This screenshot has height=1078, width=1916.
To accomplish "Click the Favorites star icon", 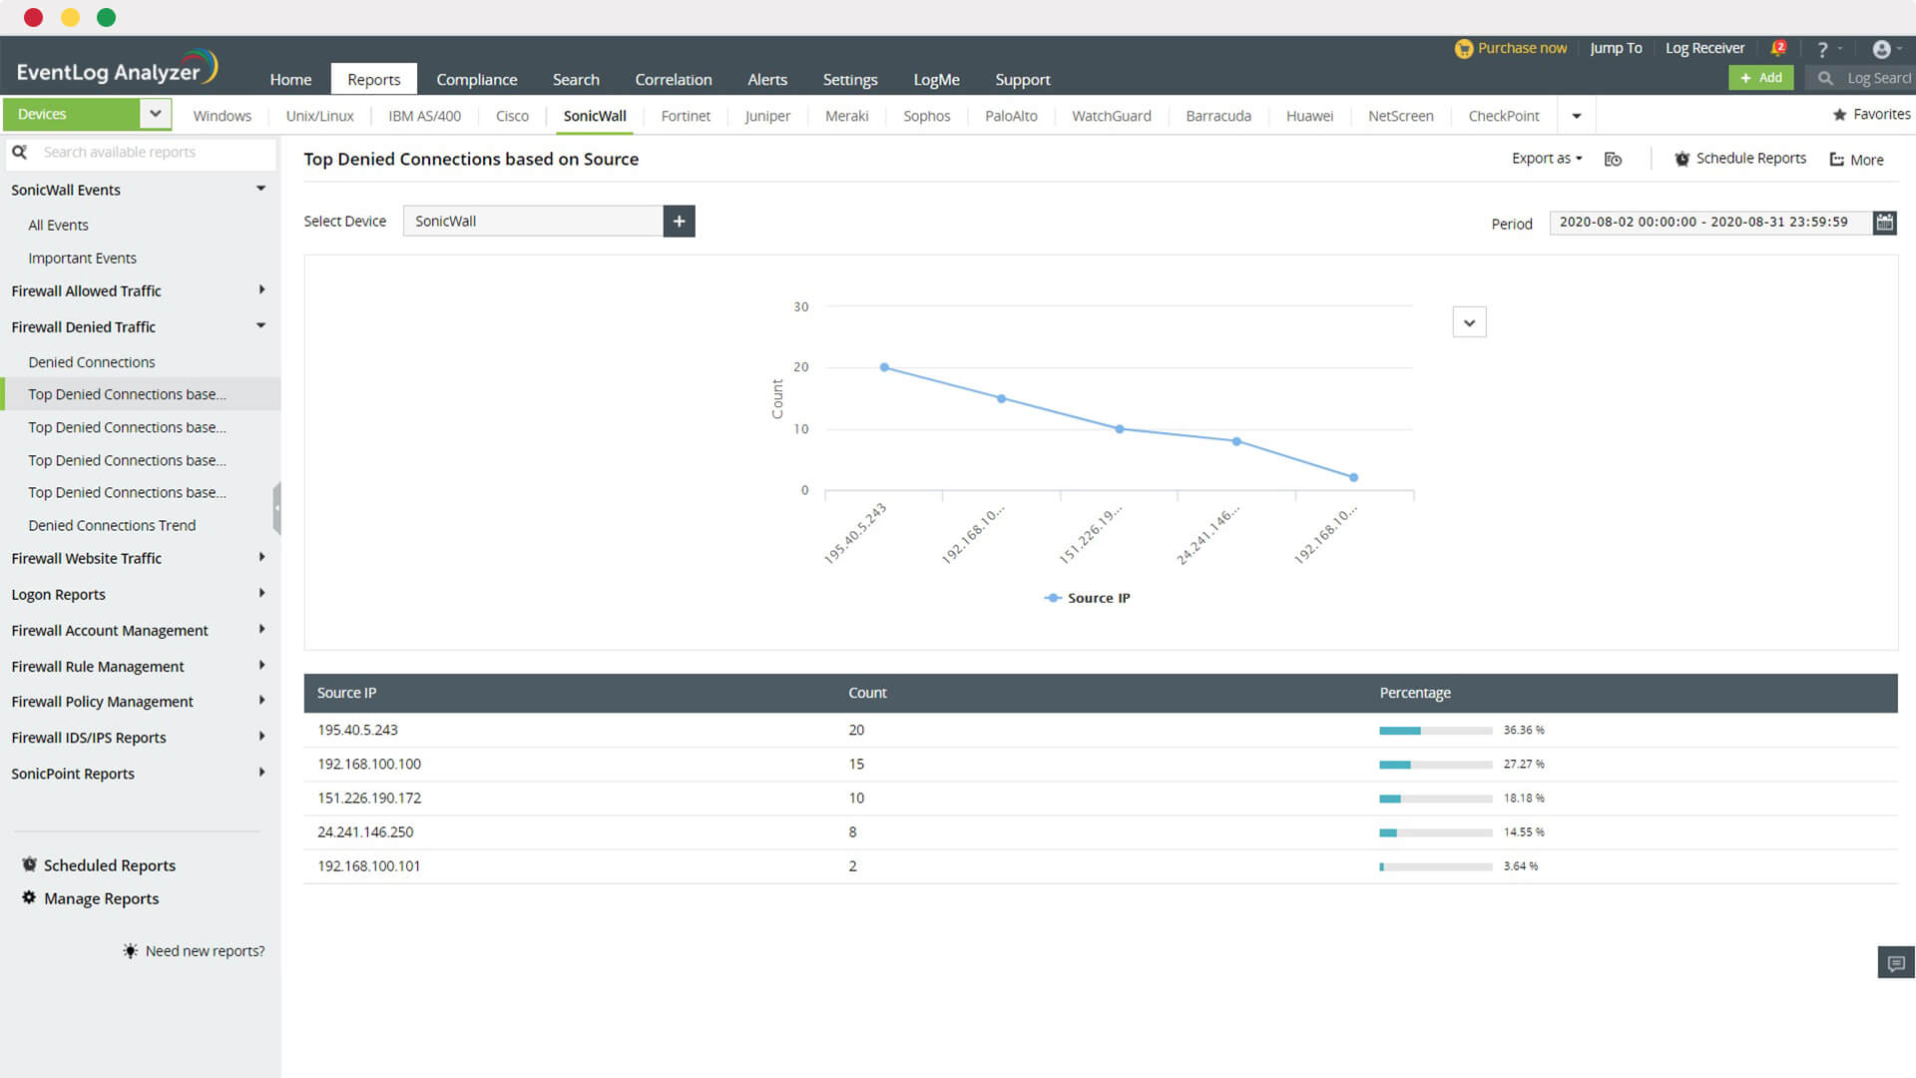I will click(x=1839, y=115).
